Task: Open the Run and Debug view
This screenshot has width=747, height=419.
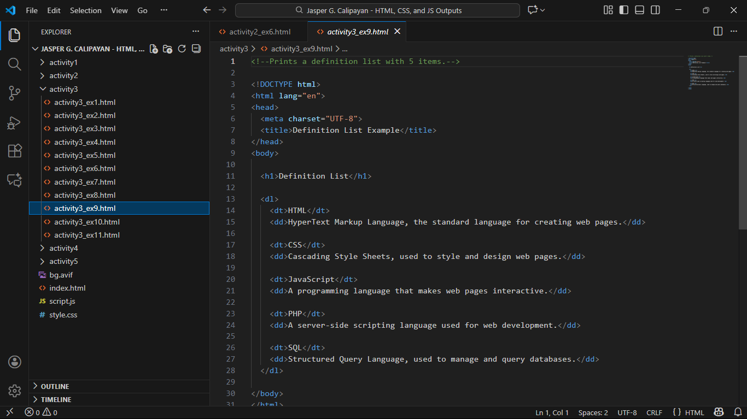Action: click(15, 122)
